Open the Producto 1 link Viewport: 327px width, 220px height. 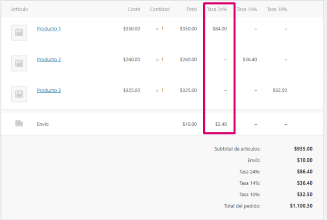pyautogui.click(x=49, y=29)
